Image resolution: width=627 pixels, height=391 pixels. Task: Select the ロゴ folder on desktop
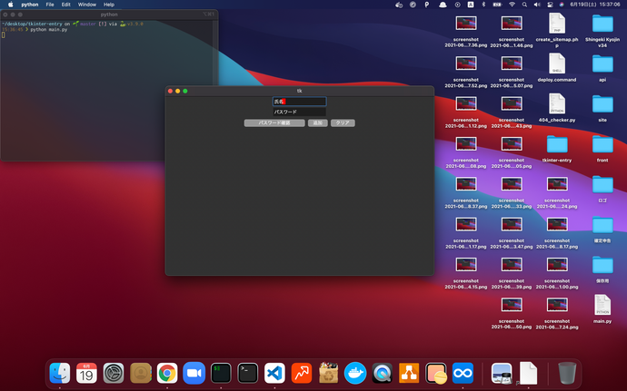point(602,189)
